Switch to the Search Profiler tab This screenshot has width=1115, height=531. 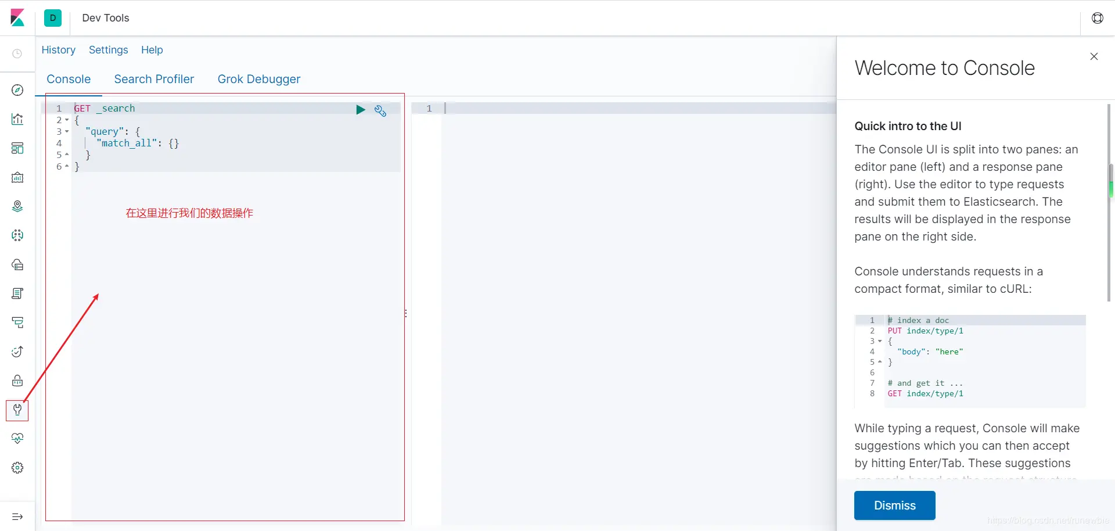[x=154, y=80]
